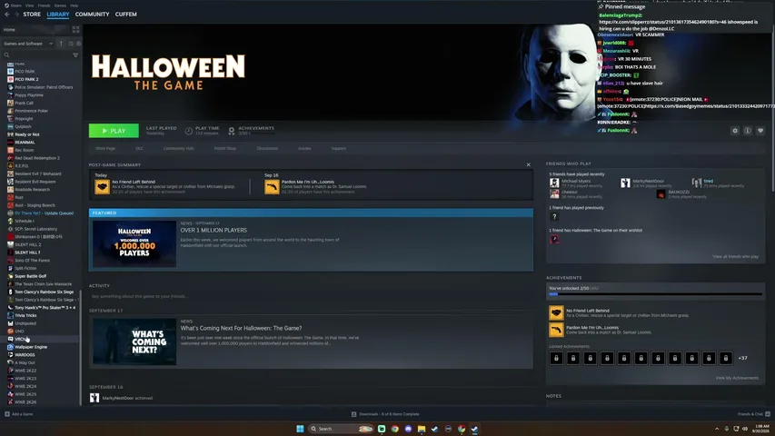Click friend MarkyNextDoor avatar in Friends panel
This screenshot has width=775, height=436.
(x=625, y=183)
